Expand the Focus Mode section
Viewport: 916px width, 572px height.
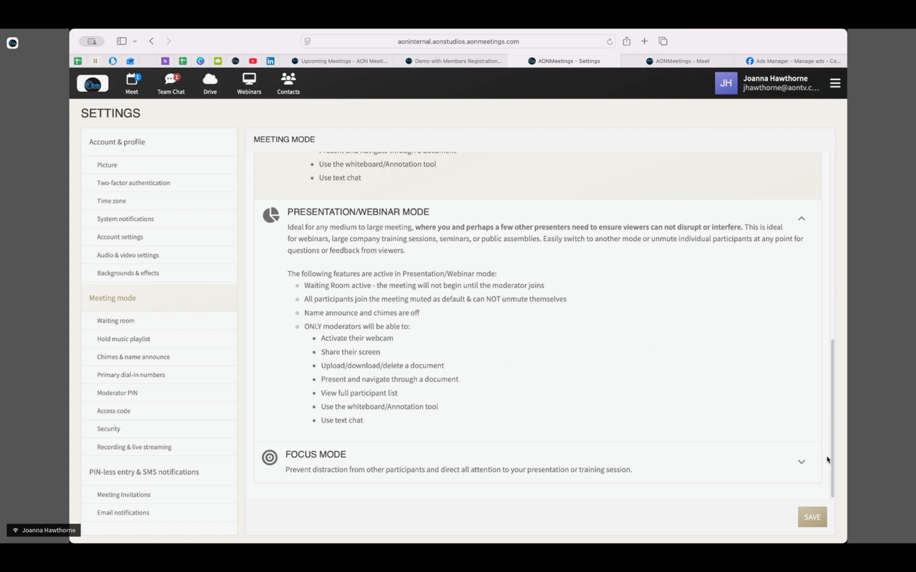(801, 461)
